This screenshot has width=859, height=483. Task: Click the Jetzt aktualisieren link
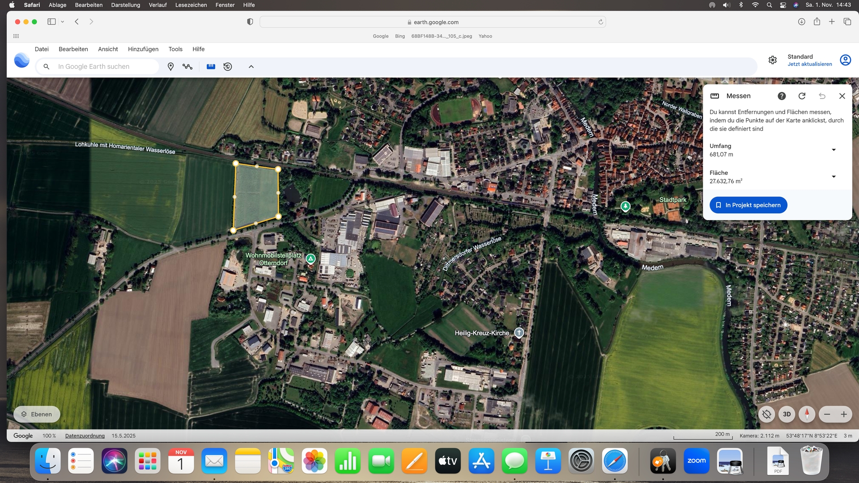(809, 64)
